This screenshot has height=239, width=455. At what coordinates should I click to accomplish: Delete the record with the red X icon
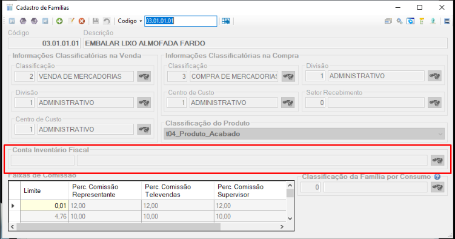[82, 21]
